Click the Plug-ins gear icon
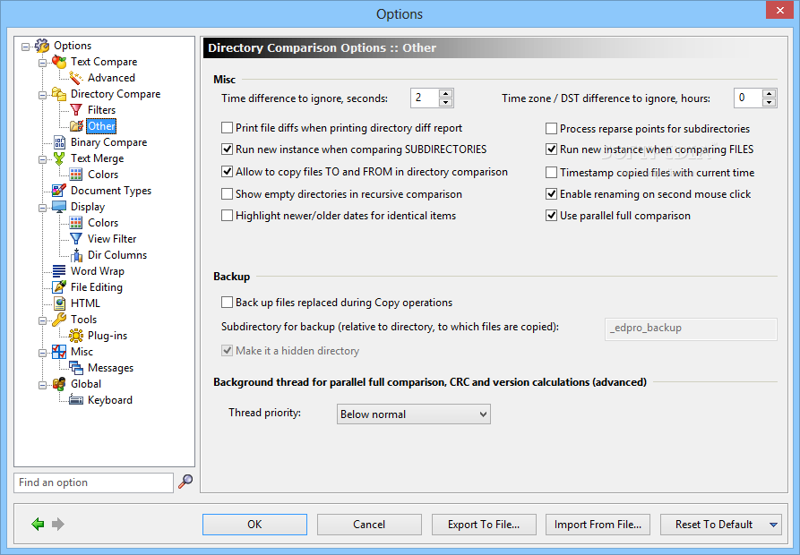 76,336
